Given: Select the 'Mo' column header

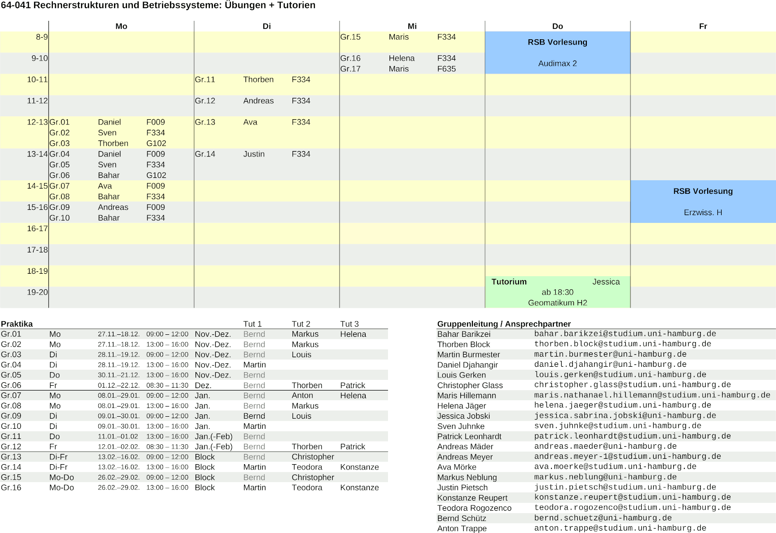Looking at the screenshot, I should tap(121, 26).
